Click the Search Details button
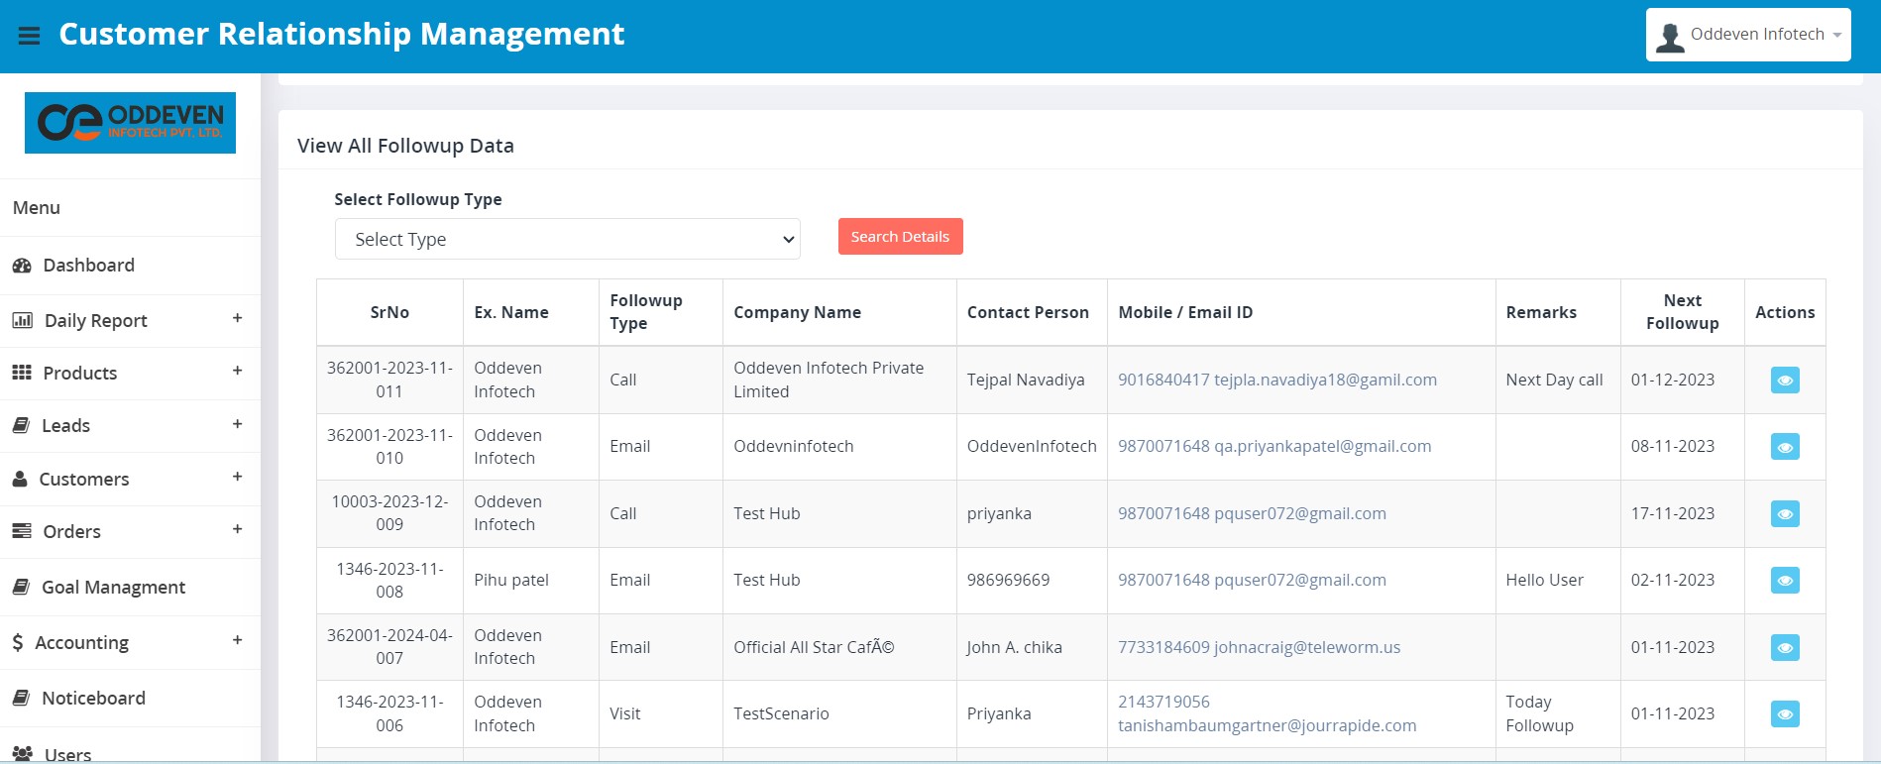Screen dimensions: 1881x764 pos(899,237)
